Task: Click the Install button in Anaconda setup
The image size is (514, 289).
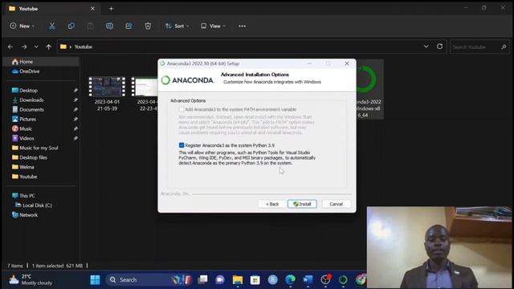Action: pos(302,204)
